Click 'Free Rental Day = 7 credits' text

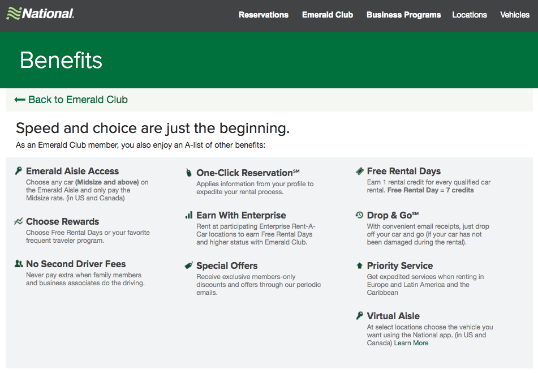[431, 190]
